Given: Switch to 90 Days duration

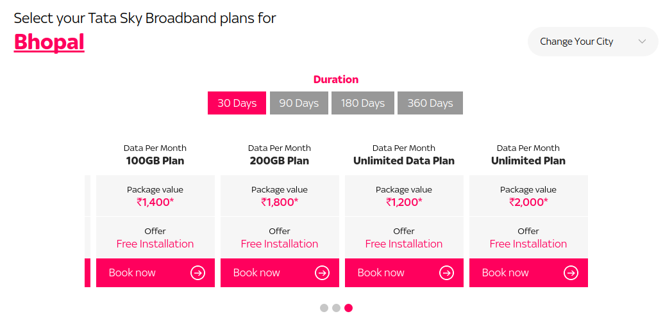Looking at the screenshot, I should click(x=299, y=103).
